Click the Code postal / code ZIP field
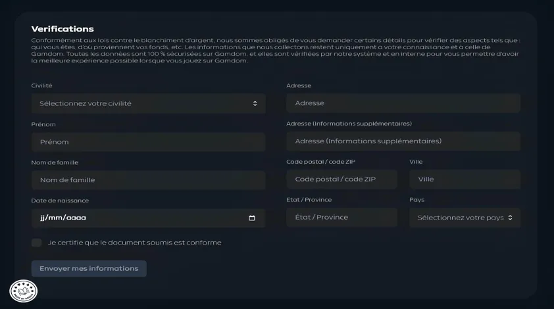The image size is (554, 309). [341, 179]
